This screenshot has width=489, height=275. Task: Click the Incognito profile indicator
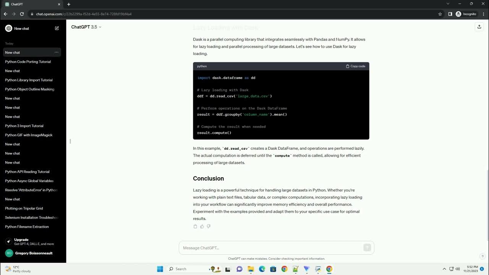pyautogui.click(x=466, y=14)
